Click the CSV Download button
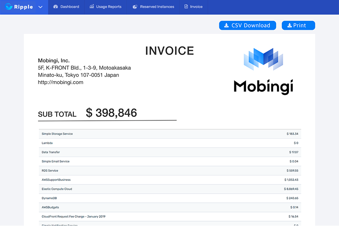The height and width of the screenshot is (226, 339). pos(247,26)
